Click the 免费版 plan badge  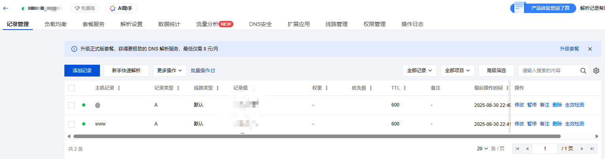(86, 8)
